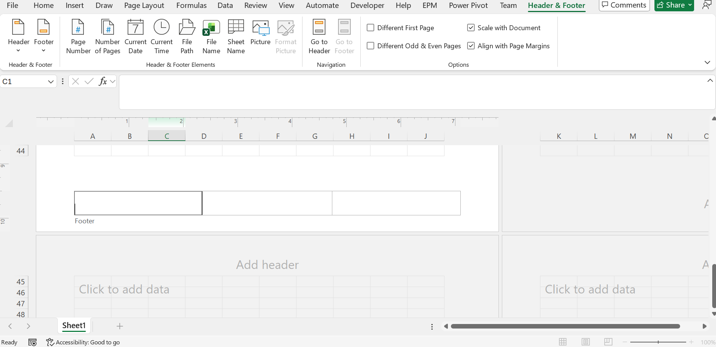Viewport: 716px width, 347px height.
Task: Cancel formula entry with the X icon
Action: coord(76,81)
